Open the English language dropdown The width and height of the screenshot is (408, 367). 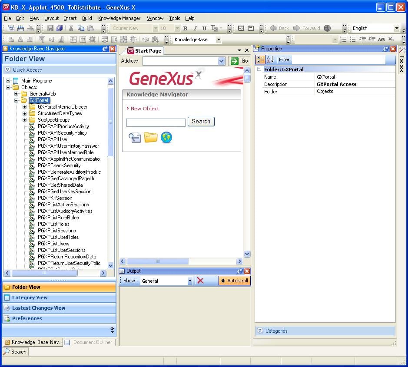pyautogui.click(x=396, y=28)
